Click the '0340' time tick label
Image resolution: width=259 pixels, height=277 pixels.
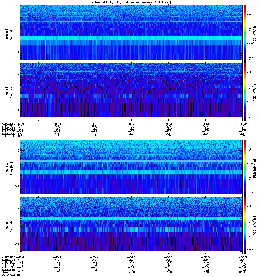[205, 272]
